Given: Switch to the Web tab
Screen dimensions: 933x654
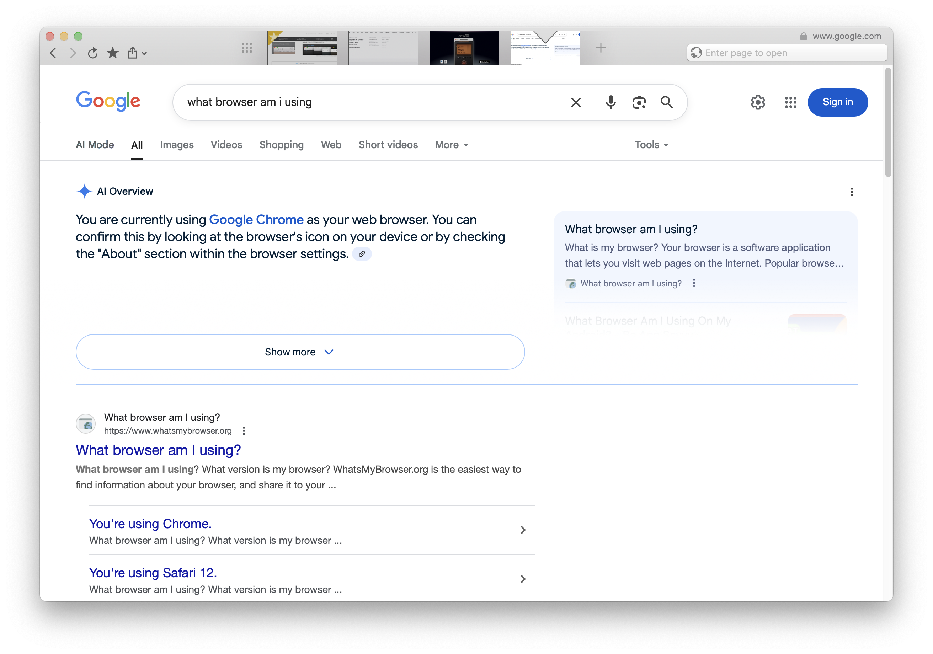Looking at the screenshot, I should tap(331, 145).
